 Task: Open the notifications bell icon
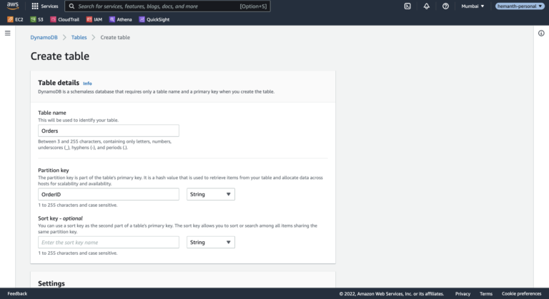[x=427, y=6]
